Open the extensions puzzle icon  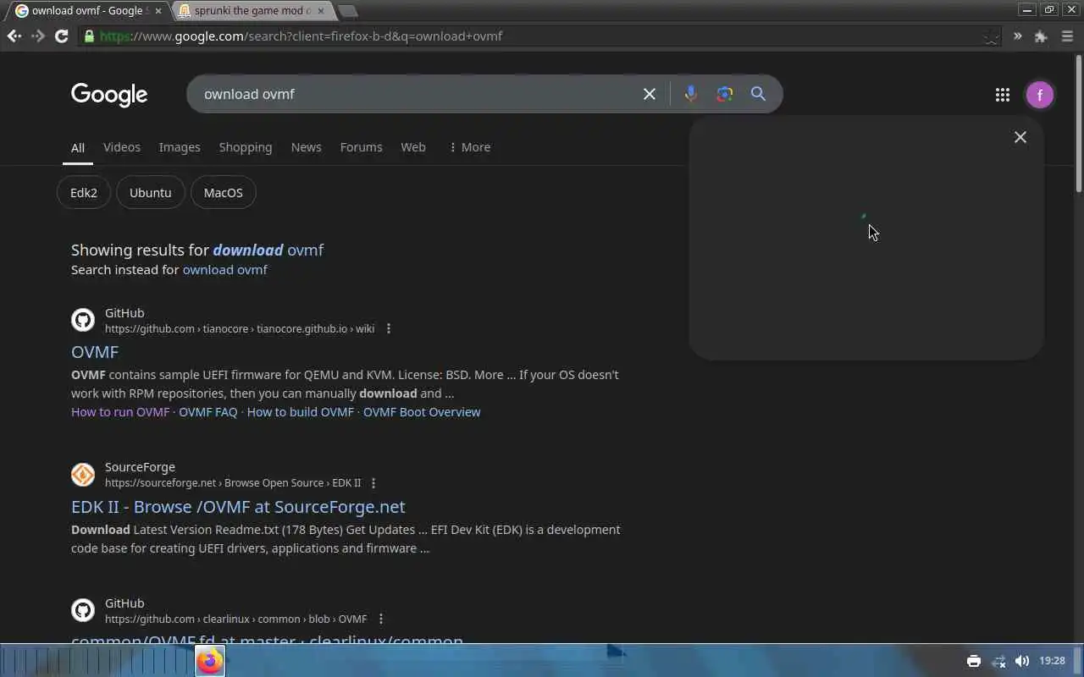tap(1041, 36)
